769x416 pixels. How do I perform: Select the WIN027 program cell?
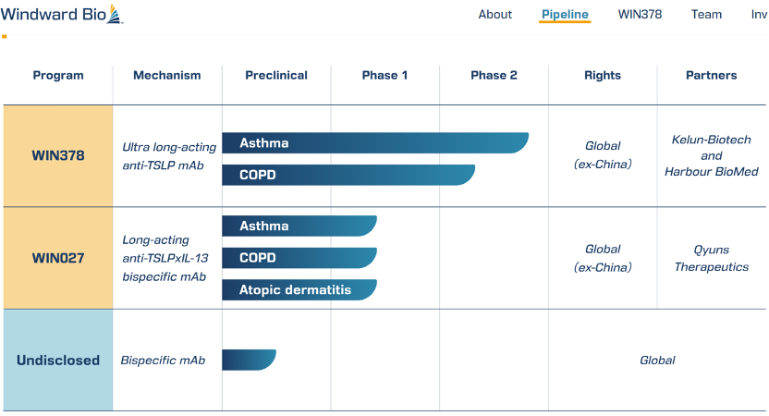(x=58, y=258)
